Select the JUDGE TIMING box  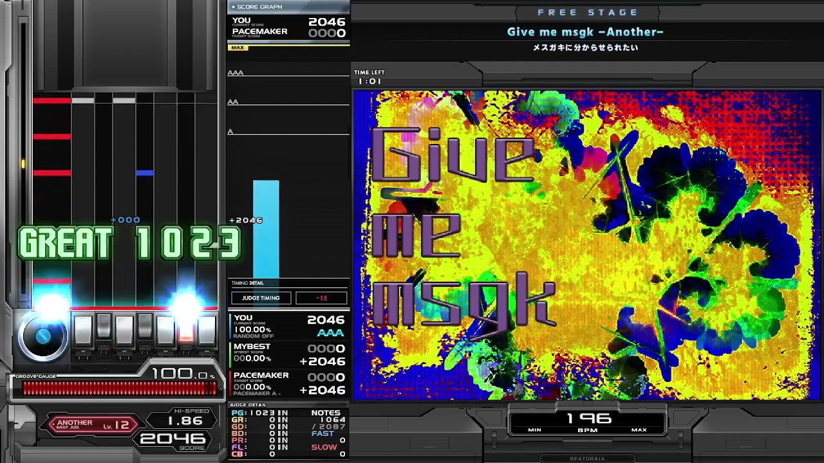coord(261,298)
